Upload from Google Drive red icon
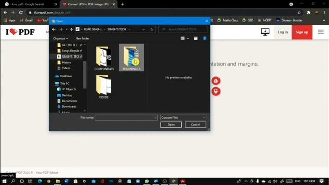 tap(216, 81)
